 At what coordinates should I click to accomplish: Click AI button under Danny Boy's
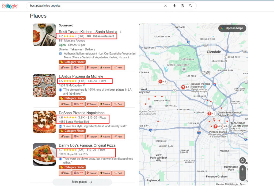(x=78, y=173)
